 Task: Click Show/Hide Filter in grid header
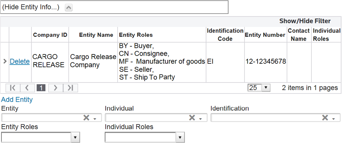click(x=305, y=21)
